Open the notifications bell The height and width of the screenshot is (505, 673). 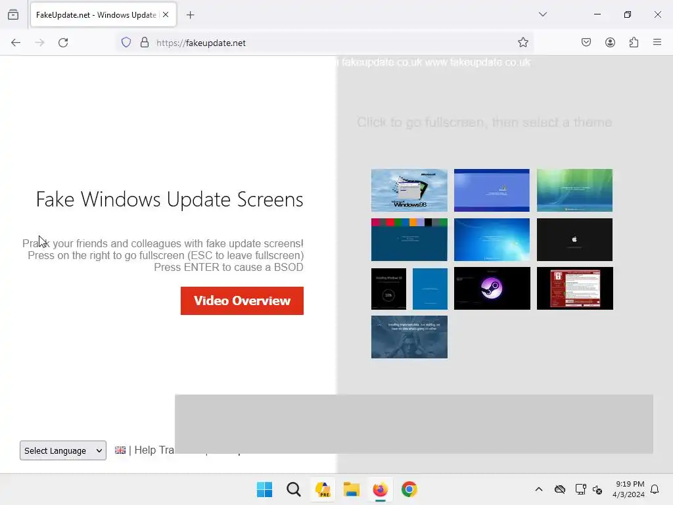pyautogui.click(x=655, y=489)
